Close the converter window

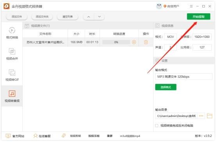pyautogui.click(x=210, y=6)
